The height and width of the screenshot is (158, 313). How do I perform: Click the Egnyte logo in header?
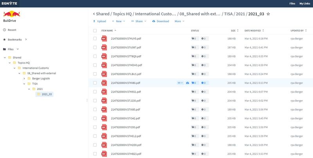(x=9, y=4)
